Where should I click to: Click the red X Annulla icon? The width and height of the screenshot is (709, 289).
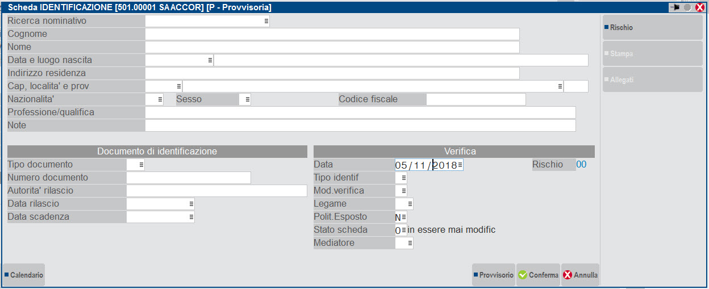tap(568, 275)
